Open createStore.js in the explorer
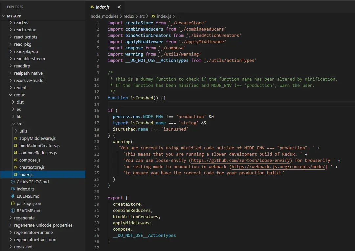This screenshot has width=355, height=251. 32,167
